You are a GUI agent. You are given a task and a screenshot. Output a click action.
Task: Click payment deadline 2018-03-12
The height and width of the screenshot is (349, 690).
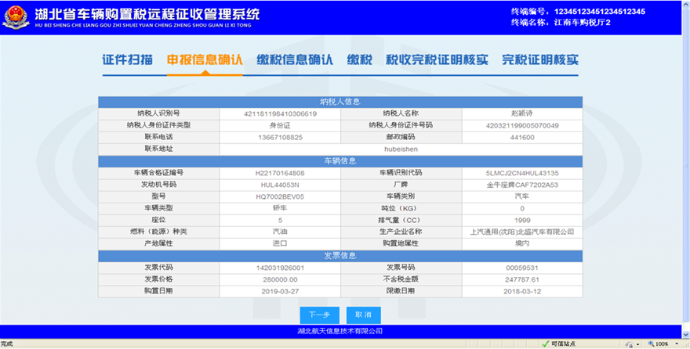pos(522,292)
